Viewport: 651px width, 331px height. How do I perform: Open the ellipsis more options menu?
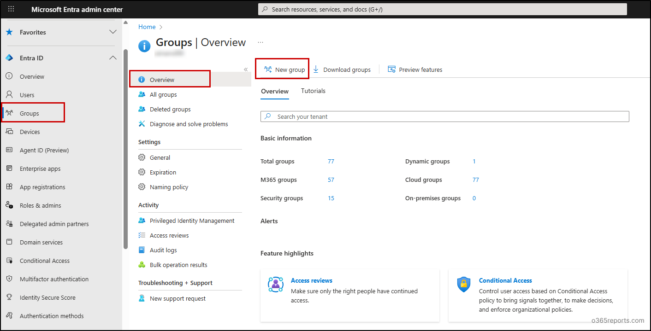click(260, 42)
